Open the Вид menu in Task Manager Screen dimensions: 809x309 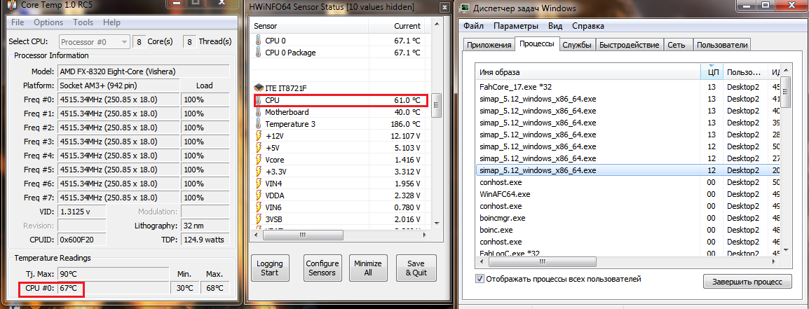pos(555,27)
